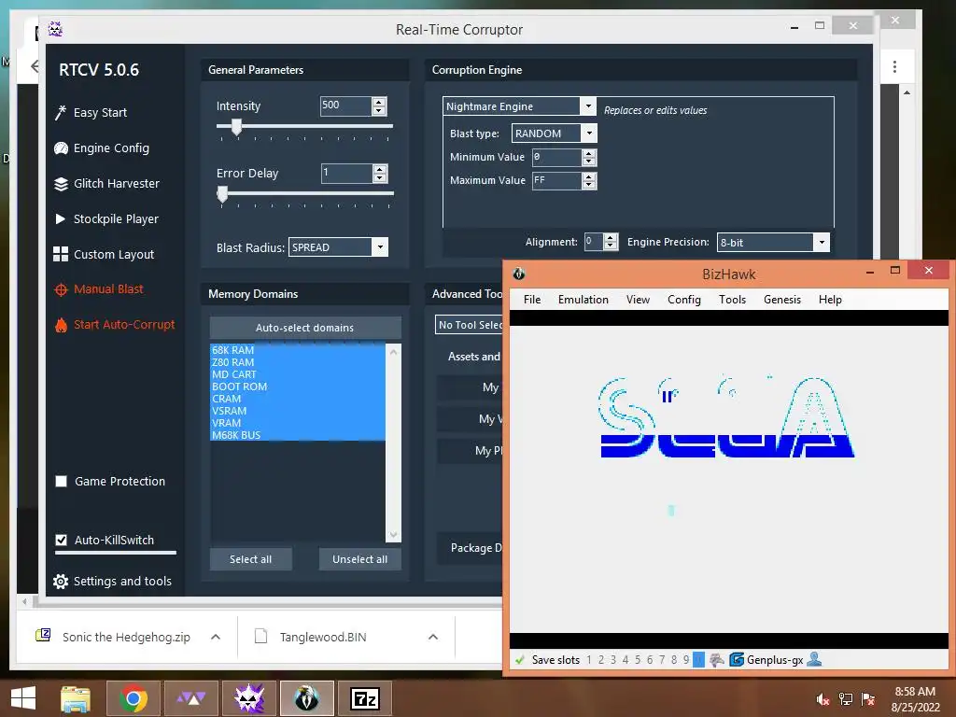This screenshot has width=956, height=717.
Task: Open the BizHawk Genesis menu
Action: pyautogui.click(x=782, y=300)
